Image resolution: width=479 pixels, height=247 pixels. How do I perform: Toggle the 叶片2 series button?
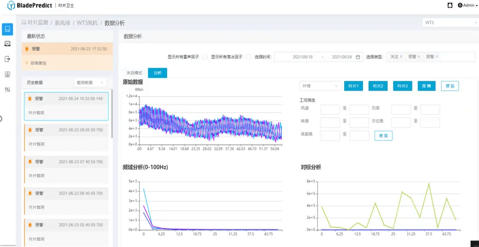378,86
